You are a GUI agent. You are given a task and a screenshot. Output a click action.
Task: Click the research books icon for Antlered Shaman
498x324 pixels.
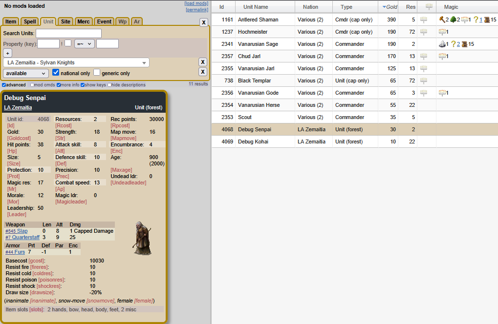click(487, 20)
